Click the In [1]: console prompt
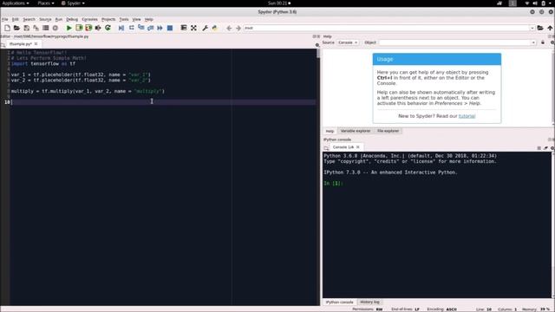This screenshot has height=312, width=555. 333,183
